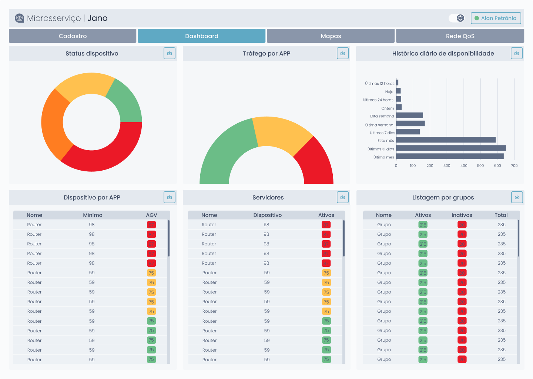Download the Tráfego por APP chart
The height and width of the screenshot is (379, 533).
click(343, 53)
